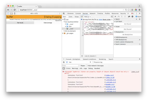Enable Regex filter checkbox
This screenshot has width=148, height=101.
(80, 66)
